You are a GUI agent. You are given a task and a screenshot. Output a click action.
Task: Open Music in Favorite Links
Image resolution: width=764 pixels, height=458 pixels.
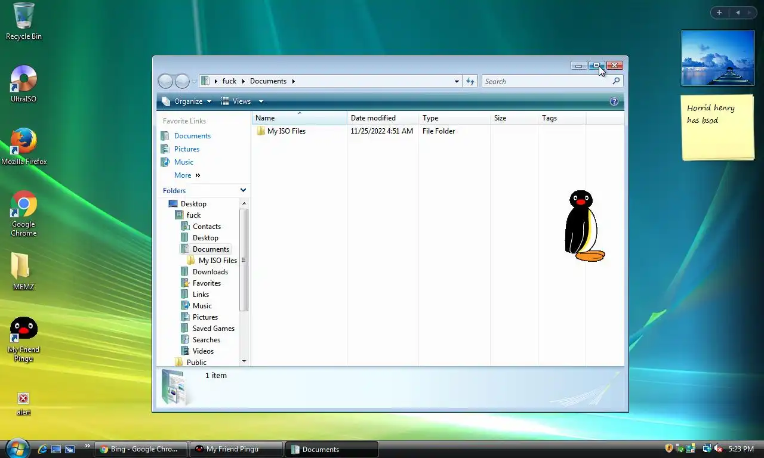[x=177, y=162]
